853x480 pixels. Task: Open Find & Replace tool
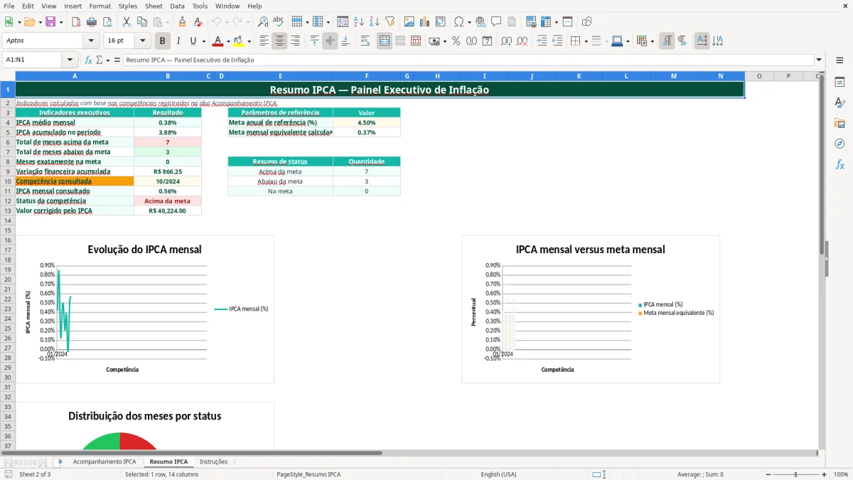coord(263,22)
